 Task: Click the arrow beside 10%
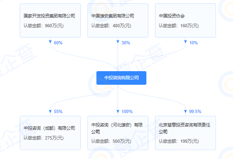(185, 42)
